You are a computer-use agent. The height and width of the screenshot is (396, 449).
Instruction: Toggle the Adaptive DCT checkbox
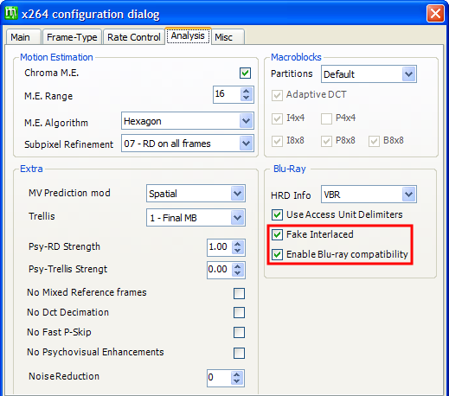[x=277, y=95]
